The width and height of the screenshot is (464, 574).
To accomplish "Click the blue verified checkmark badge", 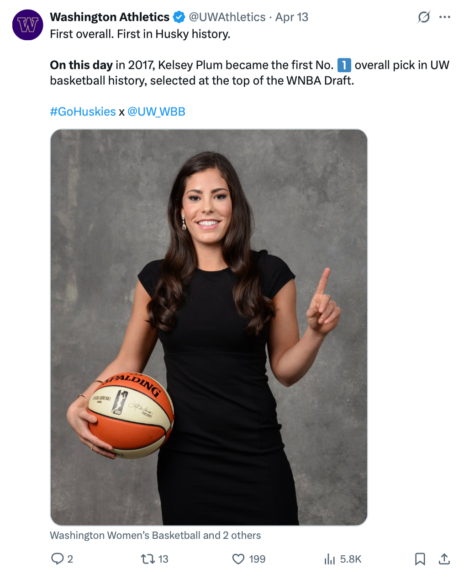I will pos(179,17).
